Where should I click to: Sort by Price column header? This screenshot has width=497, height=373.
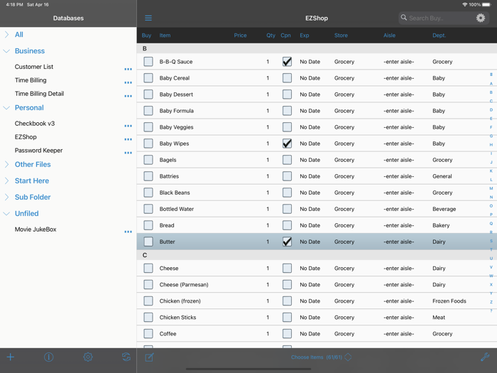(x=240, y=36)
